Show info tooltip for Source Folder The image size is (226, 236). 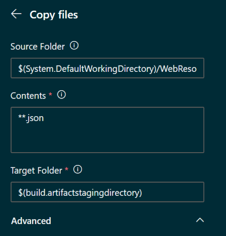(x=74, y=46)
